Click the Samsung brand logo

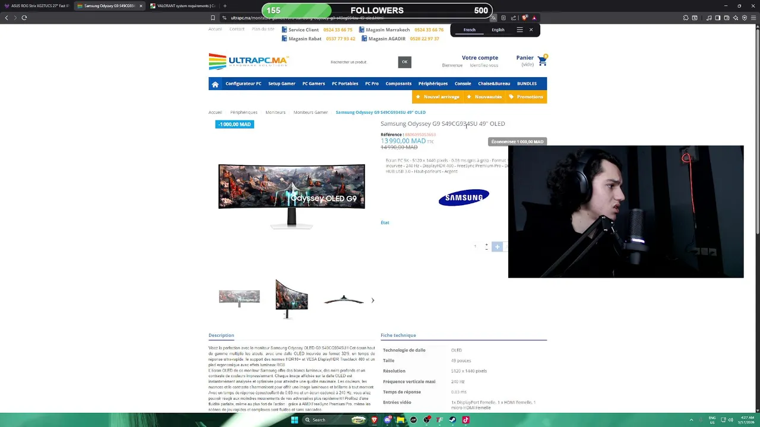pyautogui.click(x=464, y=197)
